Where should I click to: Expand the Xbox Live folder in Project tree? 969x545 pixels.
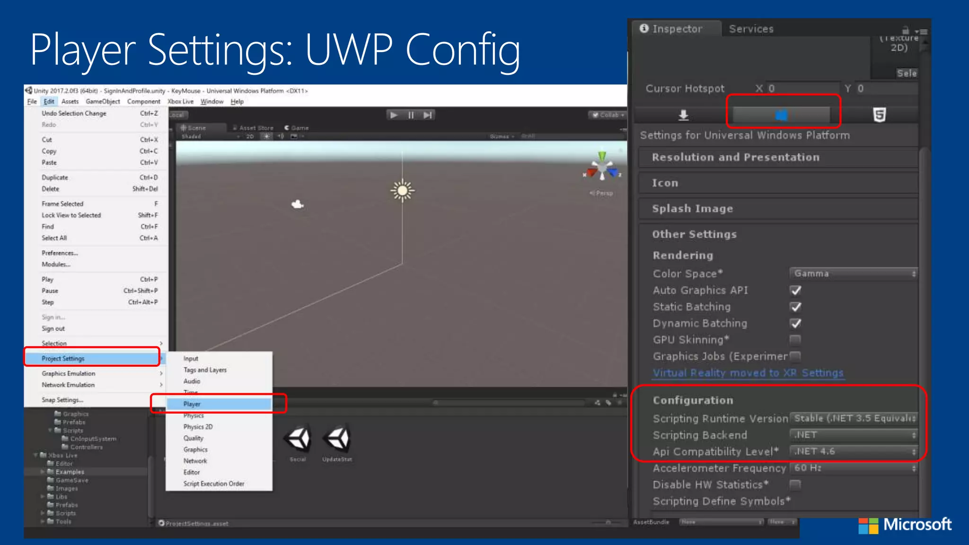[x=36, y=455]
